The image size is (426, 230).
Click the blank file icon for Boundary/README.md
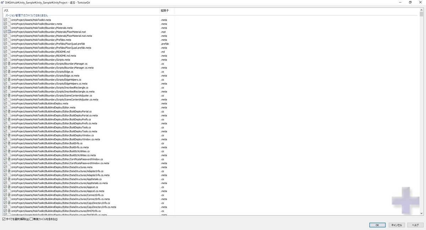tap(9, 52)
